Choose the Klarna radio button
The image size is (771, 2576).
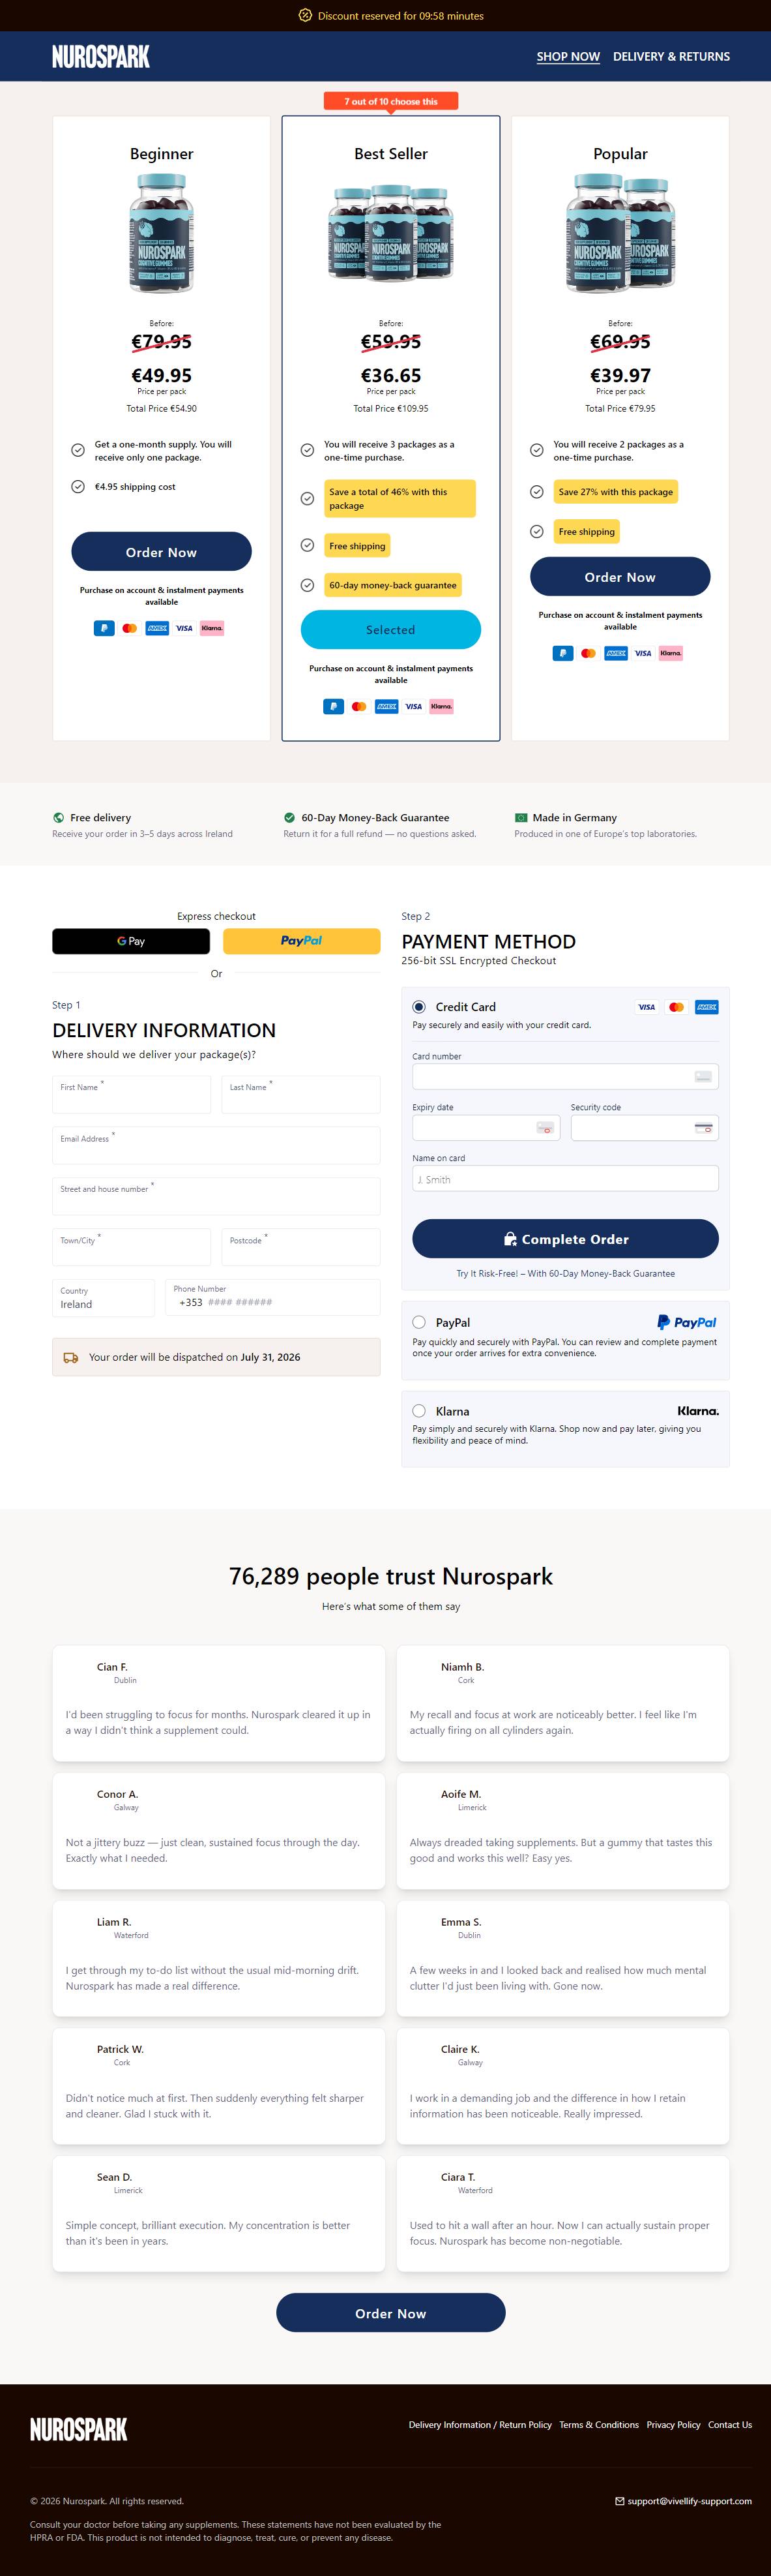[420, 1411]
